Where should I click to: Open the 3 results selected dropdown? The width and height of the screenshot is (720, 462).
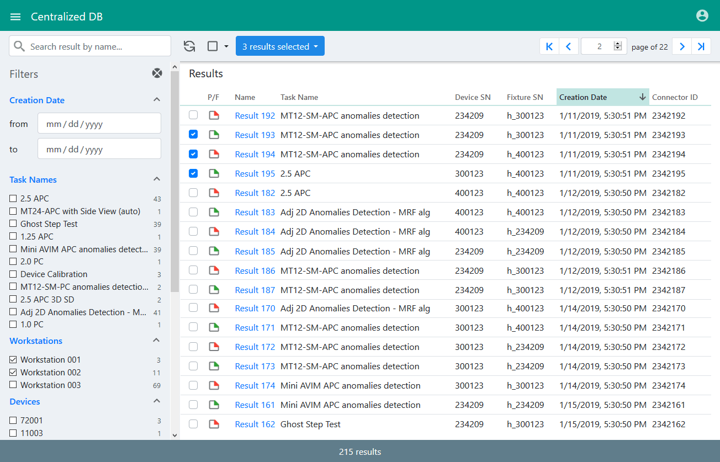[280, 46]
